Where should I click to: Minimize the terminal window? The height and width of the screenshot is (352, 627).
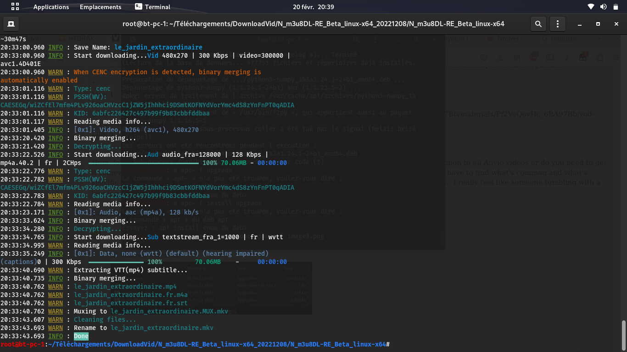click(x=580, y=24)
